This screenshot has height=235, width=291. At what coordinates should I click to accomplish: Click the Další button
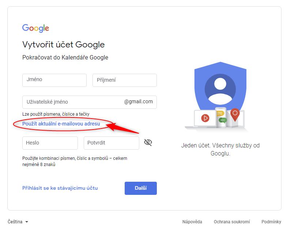[x=141, y=188]
